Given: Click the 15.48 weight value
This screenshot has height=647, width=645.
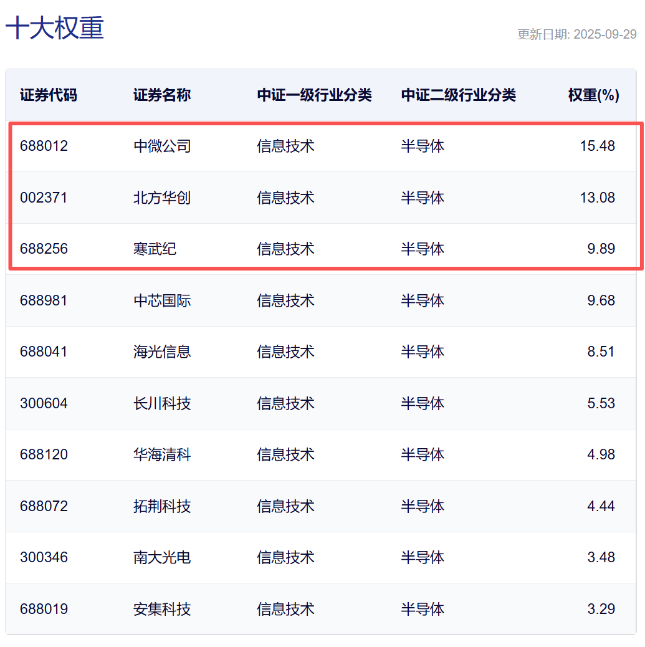Looking at the screenshot, I should [597, 146].
